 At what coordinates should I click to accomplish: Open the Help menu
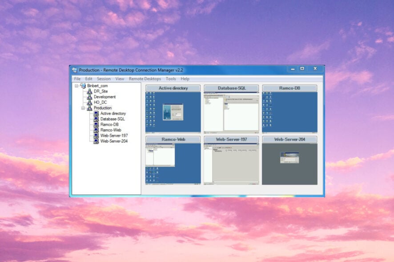tap(185, 79)
